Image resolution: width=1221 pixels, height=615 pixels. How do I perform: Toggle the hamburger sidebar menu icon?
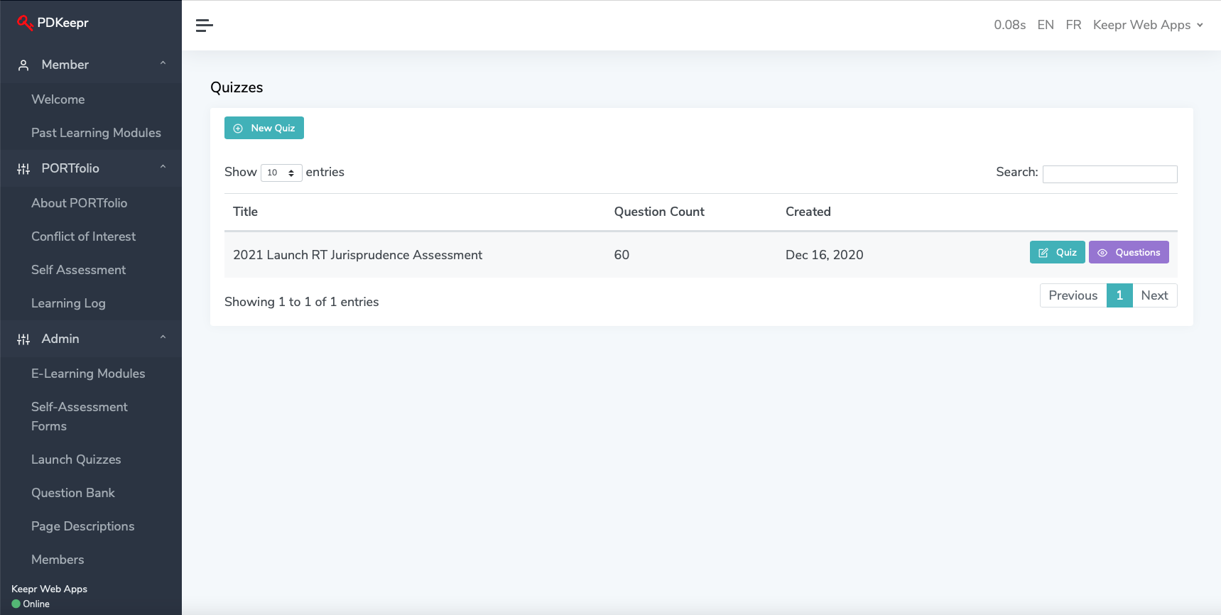click(204, 26)
